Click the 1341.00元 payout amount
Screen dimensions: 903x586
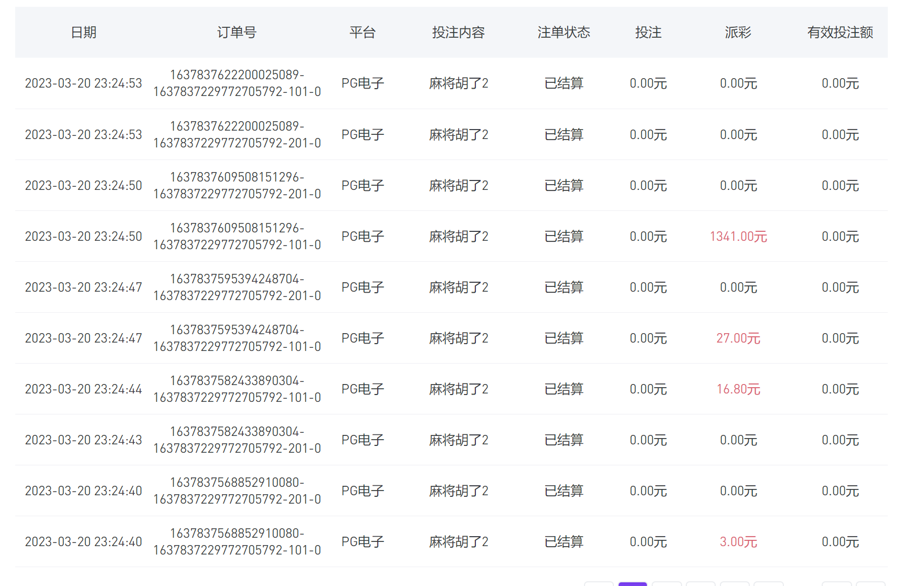click(x=738, y=237)
